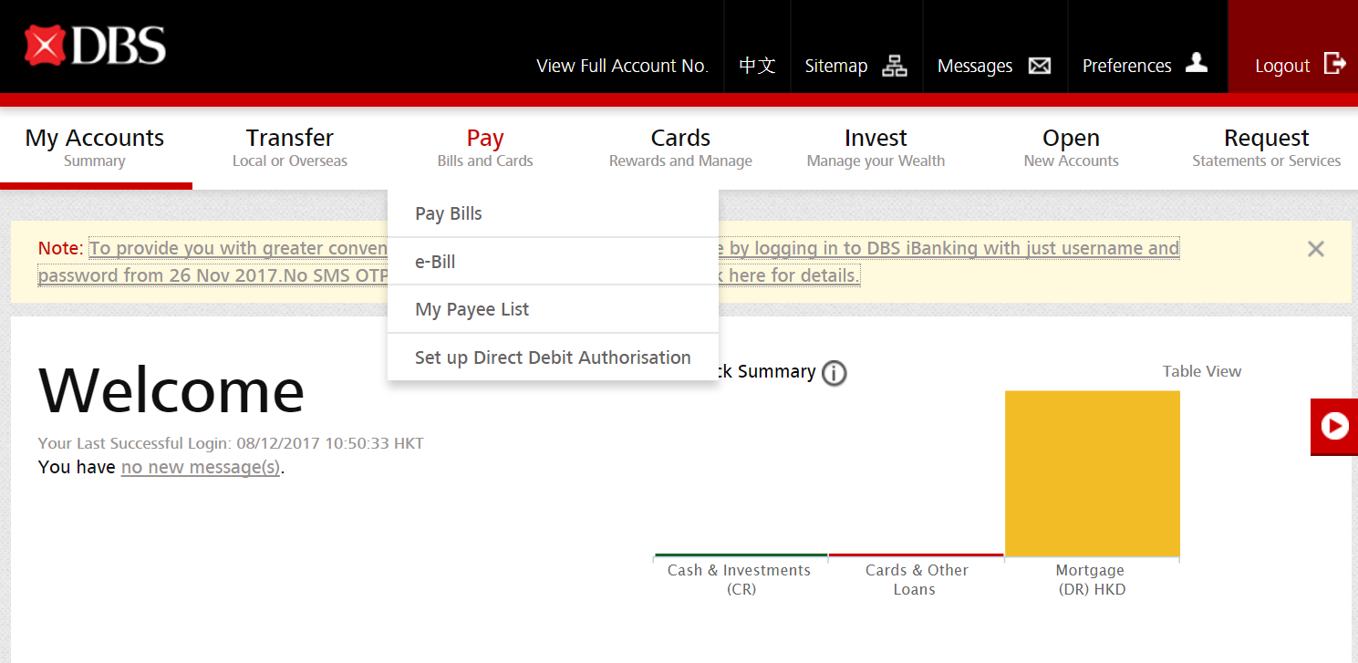
Task: Choose My Payee List menu item
Action: click(x=472, y=309)
